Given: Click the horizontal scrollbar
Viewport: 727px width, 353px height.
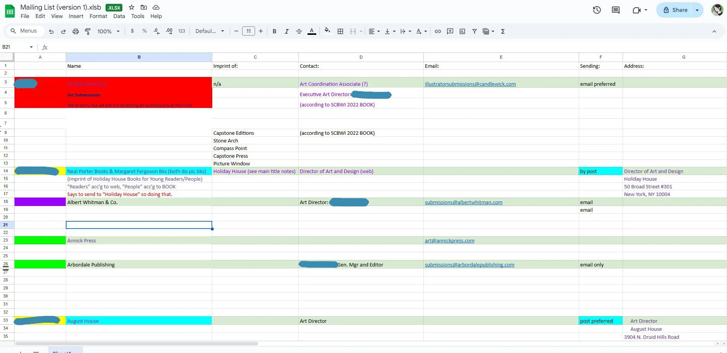Looking at the screenshot, I should (x=137, y=343).
